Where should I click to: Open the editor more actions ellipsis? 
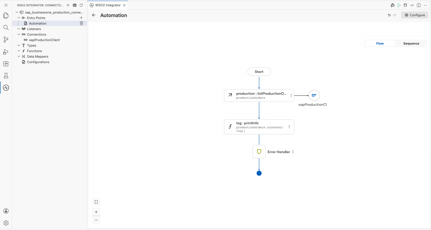click(x=425, y=5)
